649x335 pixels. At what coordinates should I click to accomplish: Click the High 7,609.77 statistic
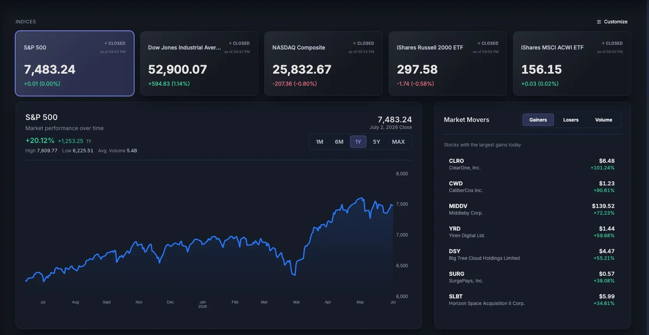[41, 151]
